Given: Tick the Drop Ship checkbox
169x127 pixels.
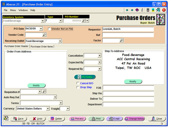Looking at the screenshot, I should pyautogui.click(x=78, y=87).
